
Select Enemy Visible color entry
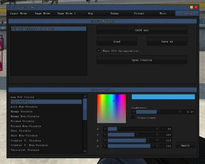coord(46,111)
